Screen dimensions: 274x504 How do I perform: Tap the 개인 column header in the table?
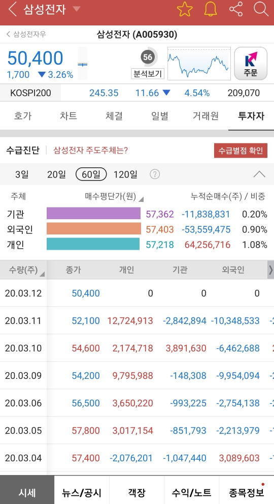pyautogui.click(x=126, y=270)
